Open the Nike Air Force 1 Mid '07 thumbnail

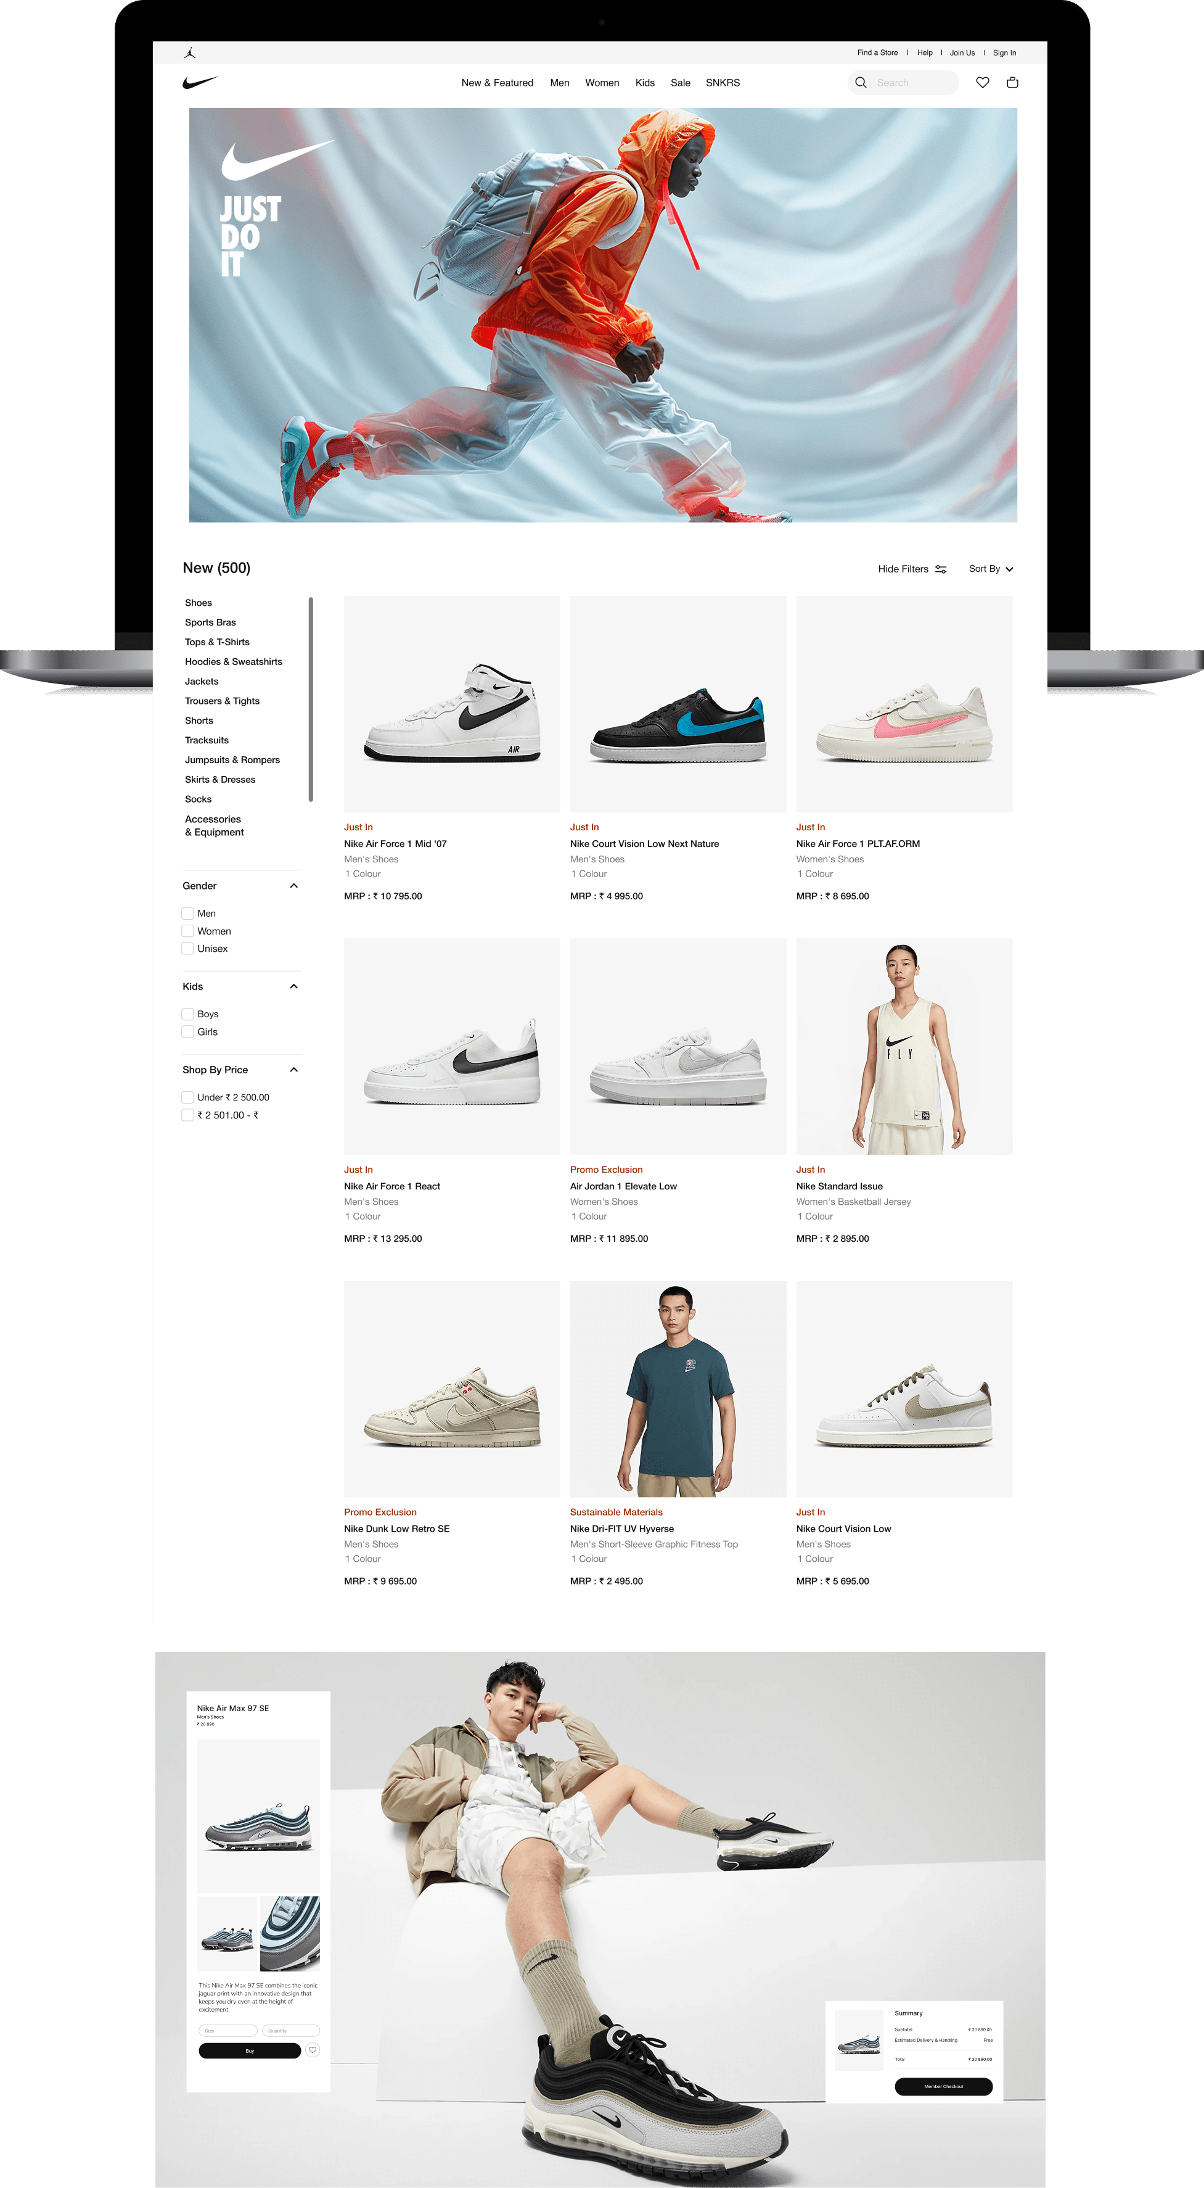452,703
